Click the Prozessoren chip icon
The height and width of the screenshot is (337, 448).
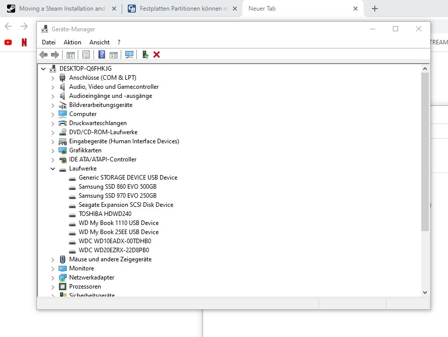(63, 287)
